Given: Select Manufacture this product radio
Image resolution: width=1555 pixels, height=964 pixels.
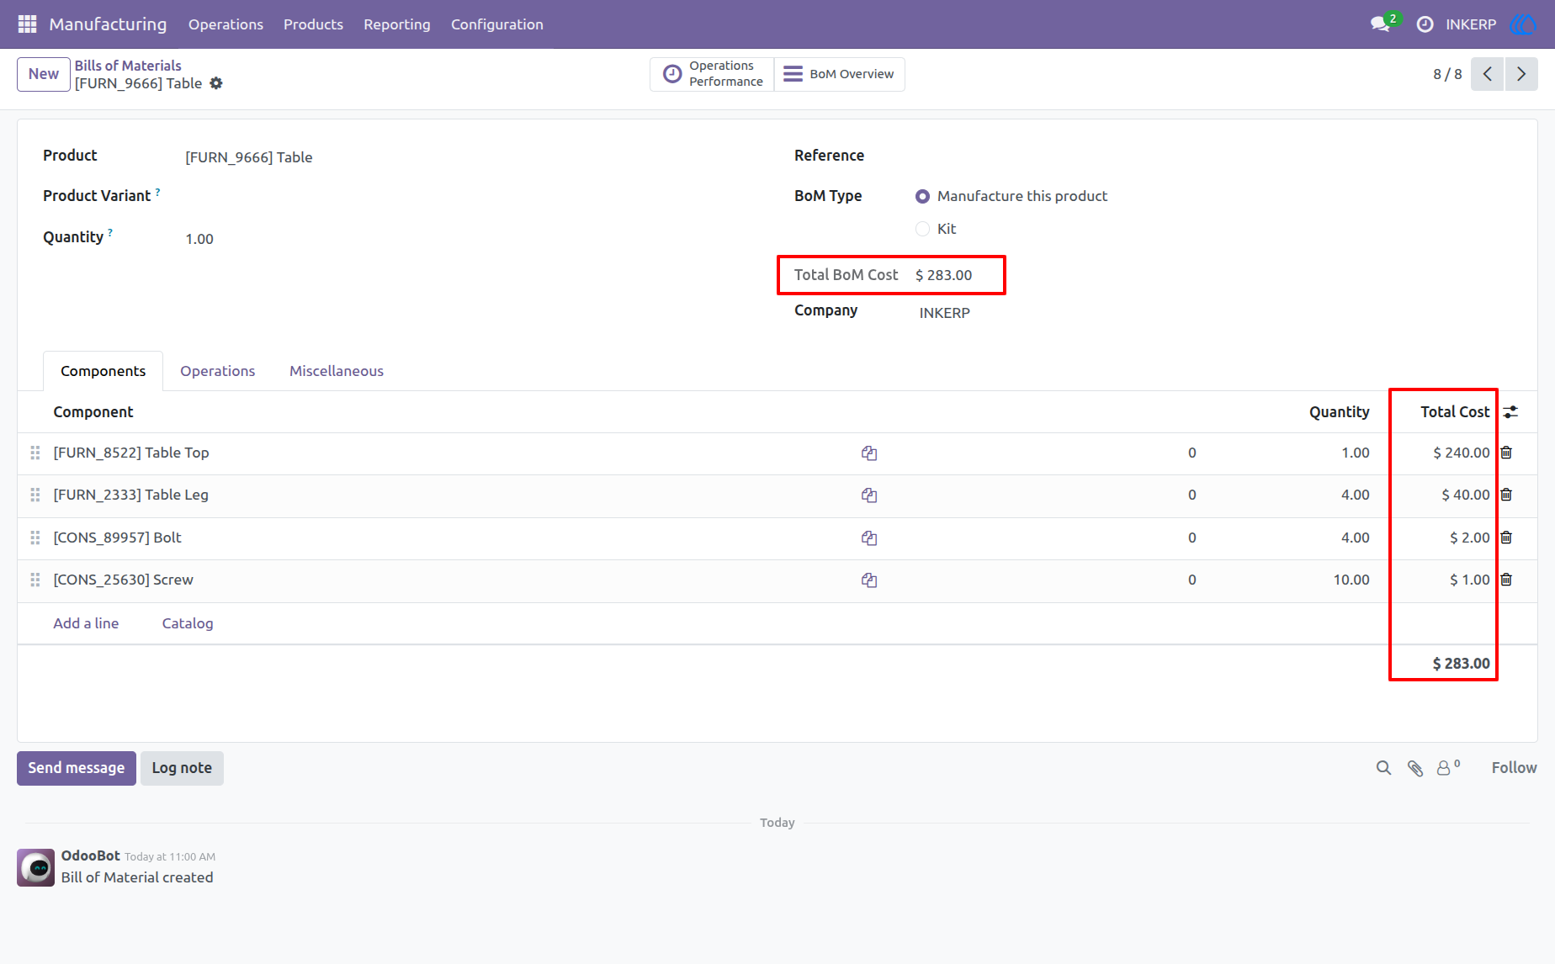Looking at the screenshot, I should [x=922, y=196].
